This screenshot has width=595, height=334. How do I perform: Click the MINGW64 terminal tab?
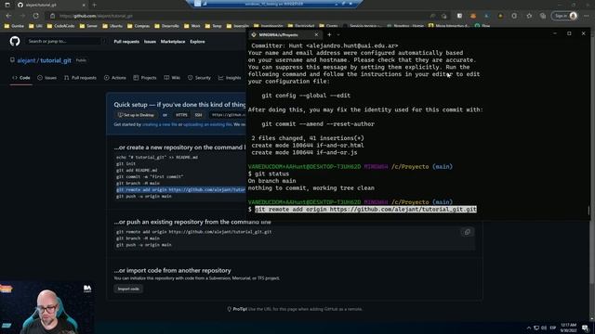284,35
